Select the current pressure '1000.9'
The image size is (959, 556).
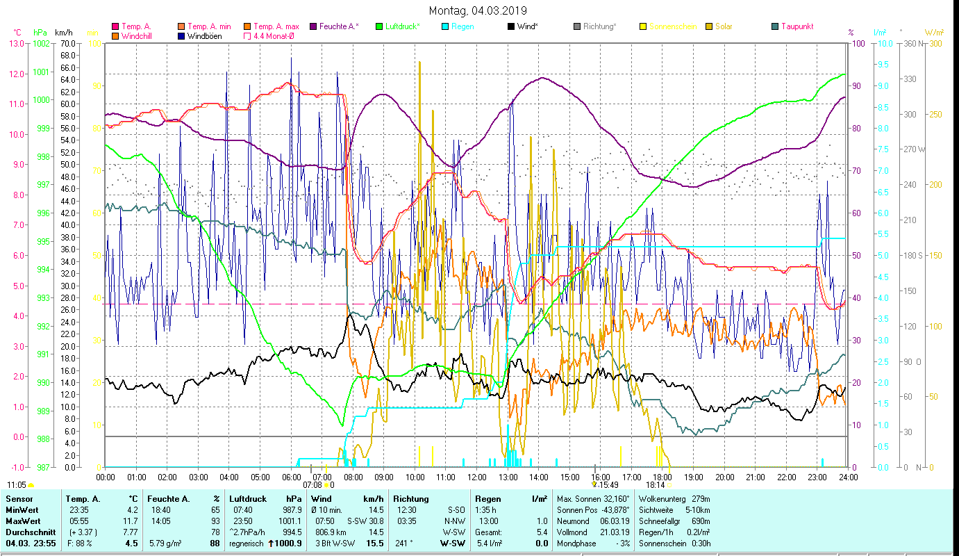[x=289, y=543]
